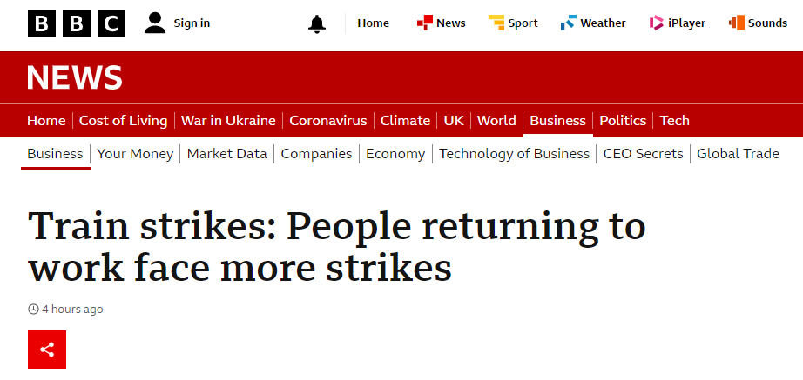
Task: Click the BBC logo
Action: [x=77, y=23]
